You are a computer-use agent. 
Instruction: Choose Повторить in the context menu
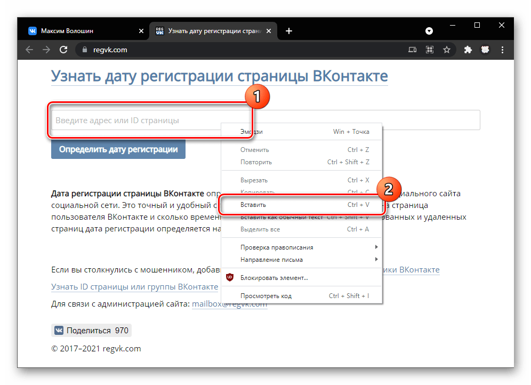pos(302,162)
